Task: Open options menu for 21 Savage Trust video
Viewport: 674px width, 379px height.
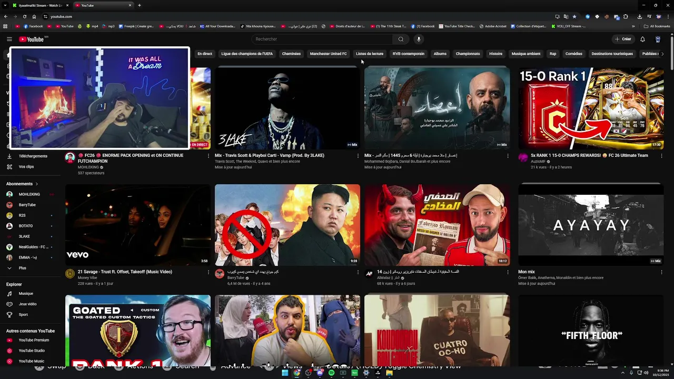Action: click(x=209, y=272)
